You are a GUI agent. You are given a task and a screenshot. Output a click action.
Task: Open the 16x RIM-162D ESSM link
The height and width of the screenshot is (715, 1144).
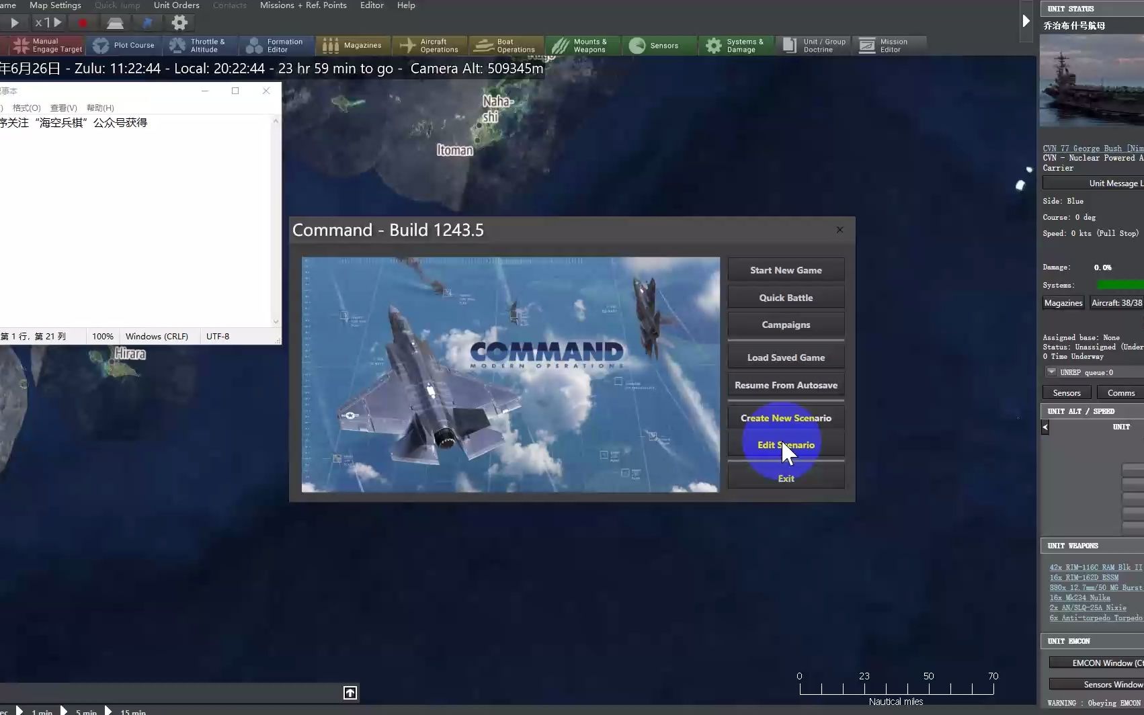[x=1084, y=577]
